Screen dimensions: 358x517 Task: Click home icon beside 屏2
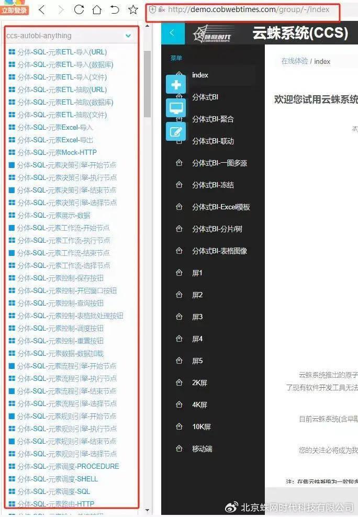[179, 295]
